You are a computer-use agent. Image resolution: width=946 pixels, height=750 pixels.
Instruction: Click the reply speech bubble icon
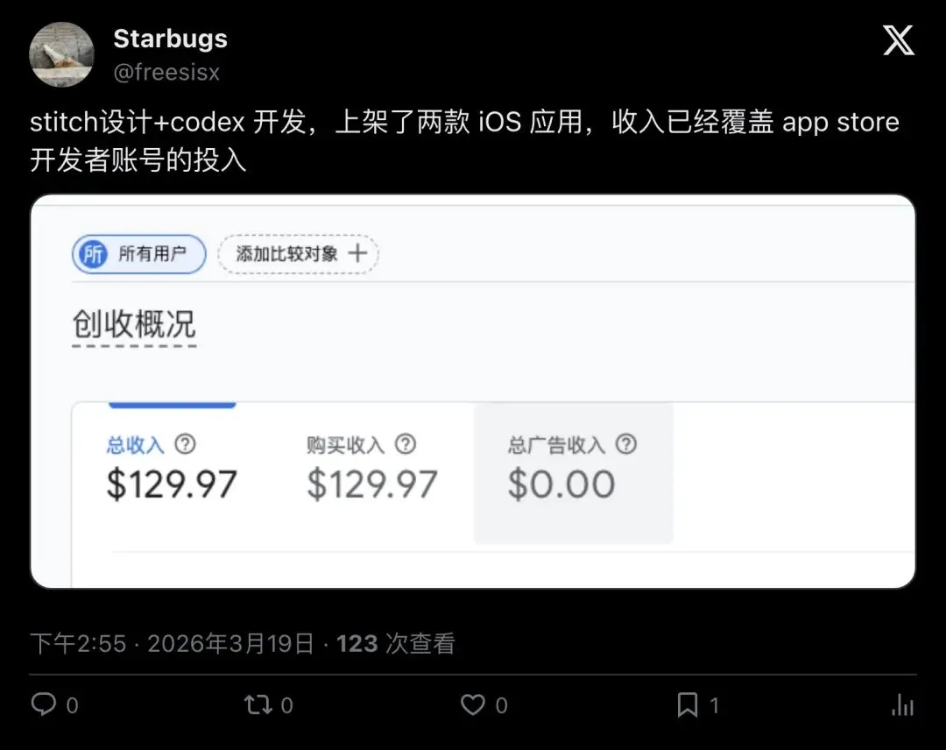(44, 704)
